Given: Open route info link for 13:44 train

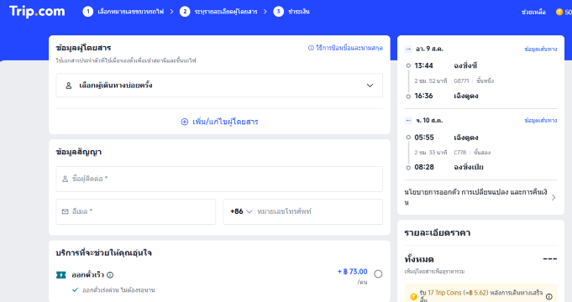Looking at the screenshot, I should 541,49.
